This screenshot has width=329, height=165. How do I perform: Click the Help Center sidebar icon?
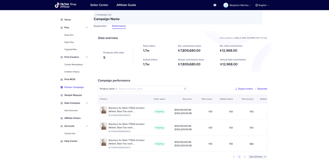pos(62,141)
